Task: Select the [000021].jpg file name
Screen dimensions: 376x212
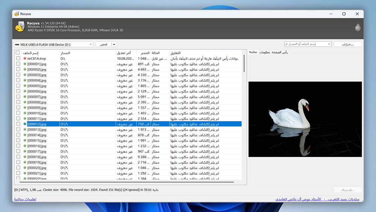Action: tap(37, 173)
